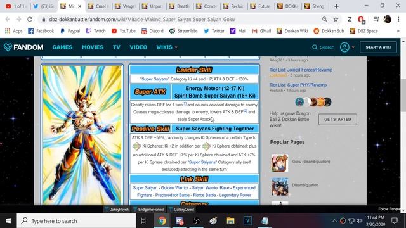
Task: Open the DBZ Space bookmark
Action: click(363, 31)
